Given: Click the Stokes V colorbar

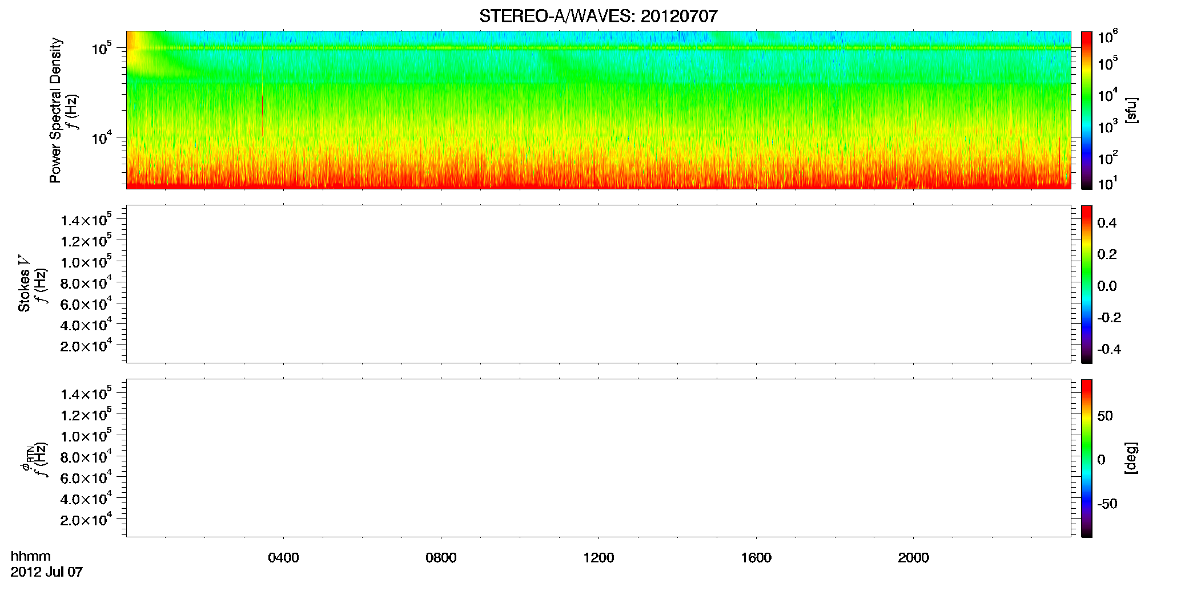Looking at the screenshot, I should coord(1086,284).
